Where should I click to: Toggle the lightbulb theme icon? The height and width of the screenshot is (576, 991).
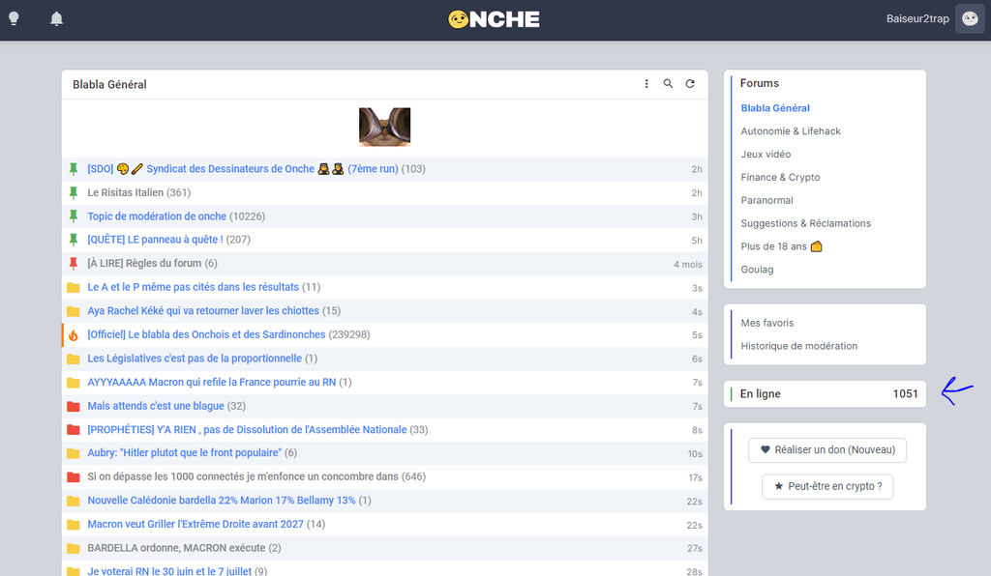pos(14,19)
